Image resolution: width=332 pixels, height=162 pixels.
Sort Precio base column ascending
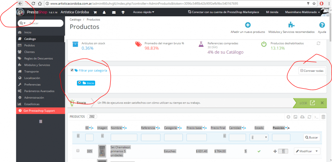pos(206,128)
